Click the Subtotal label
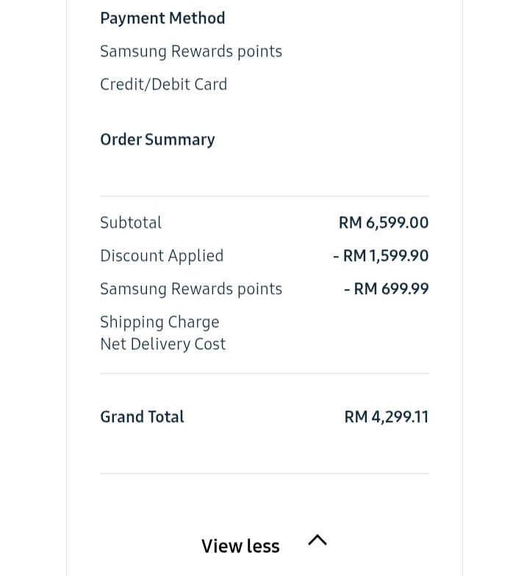Viewport: 513px width, 576px height. [x=131, y=223]
